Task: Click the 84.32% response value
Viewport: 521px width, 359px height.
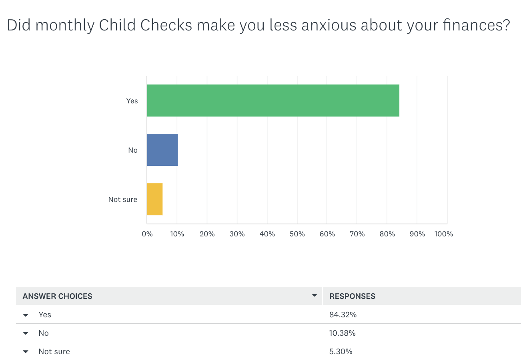Action: [343, 315]
